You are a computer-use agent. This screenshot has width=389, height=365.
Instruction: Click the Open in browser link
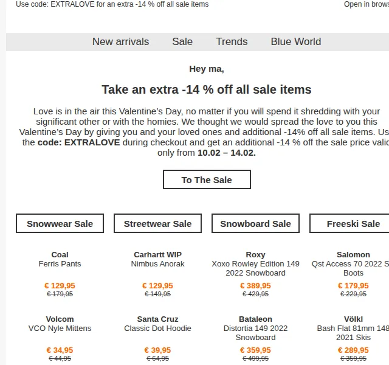click(x=367, y=4)
